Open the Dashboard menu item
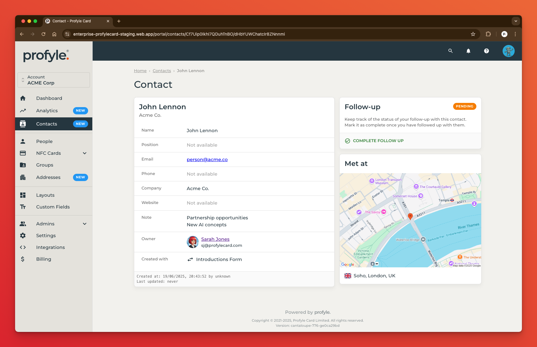The image size is (537, 347). tap(54, 98)
